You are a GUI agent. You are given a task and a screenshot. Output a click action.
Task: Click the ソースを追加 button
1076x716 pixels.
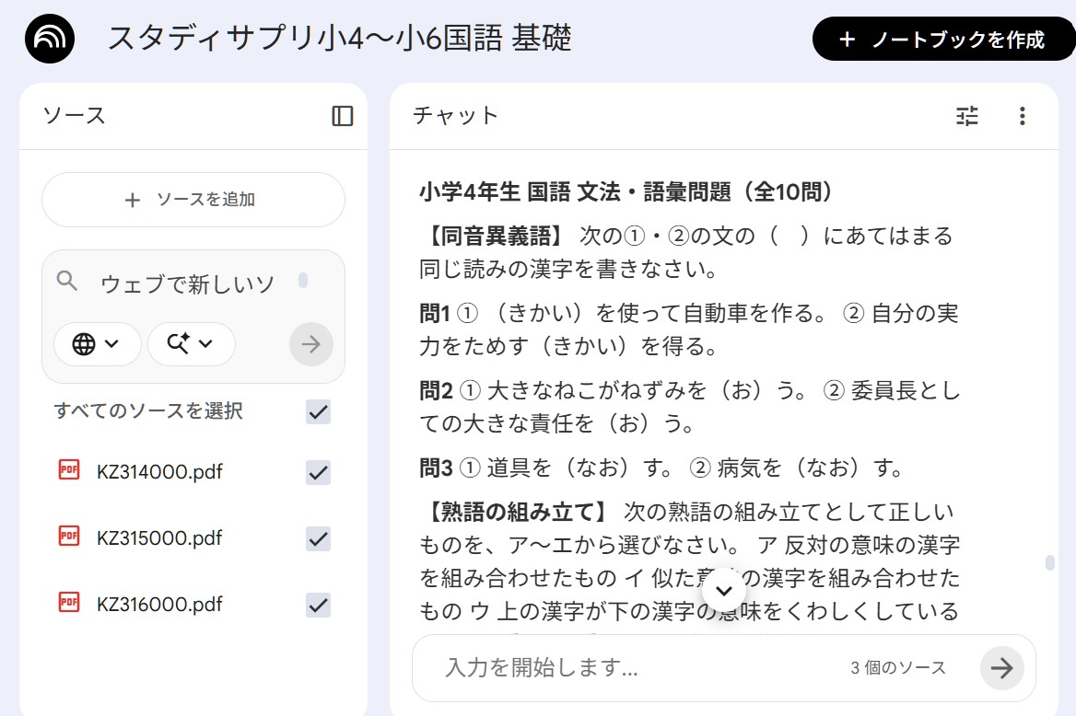(x=193, y=199)
